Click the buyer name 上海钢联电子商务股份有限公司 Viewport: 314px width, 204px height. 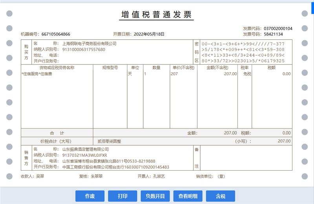(89, 44)
